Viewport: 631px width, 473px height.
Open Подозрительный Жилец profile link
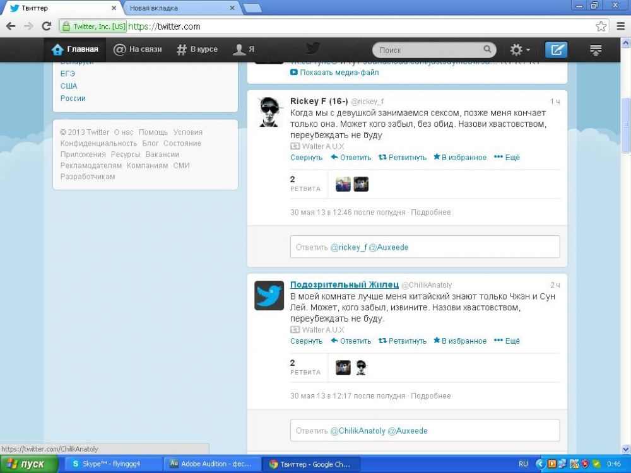coord(343,284)
